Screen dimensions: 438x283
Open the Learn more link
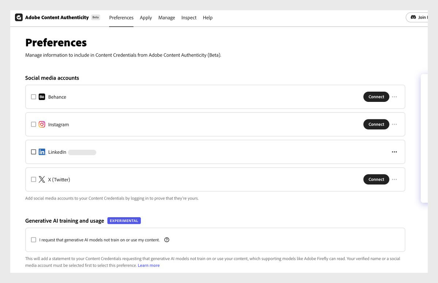(149, 265)
